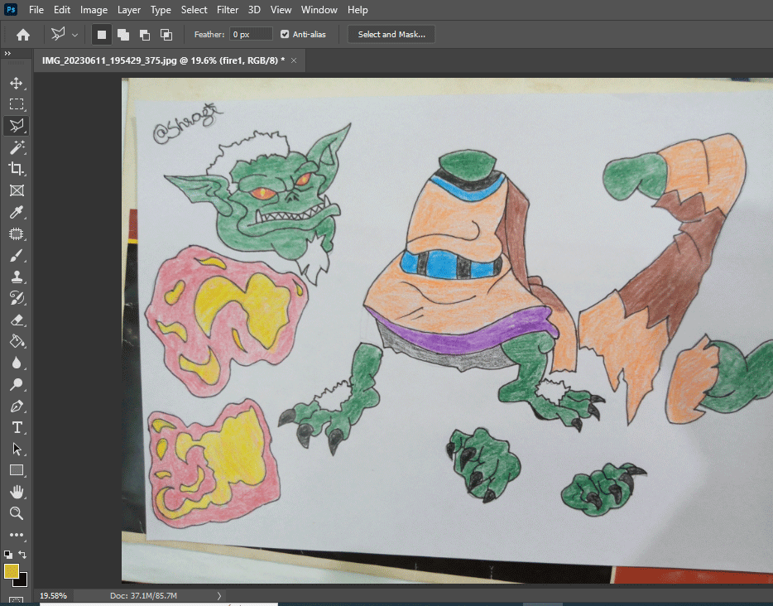This screenshot has height=606, width=773.
Task: Click the Feather: label
Action: [209, 35]
